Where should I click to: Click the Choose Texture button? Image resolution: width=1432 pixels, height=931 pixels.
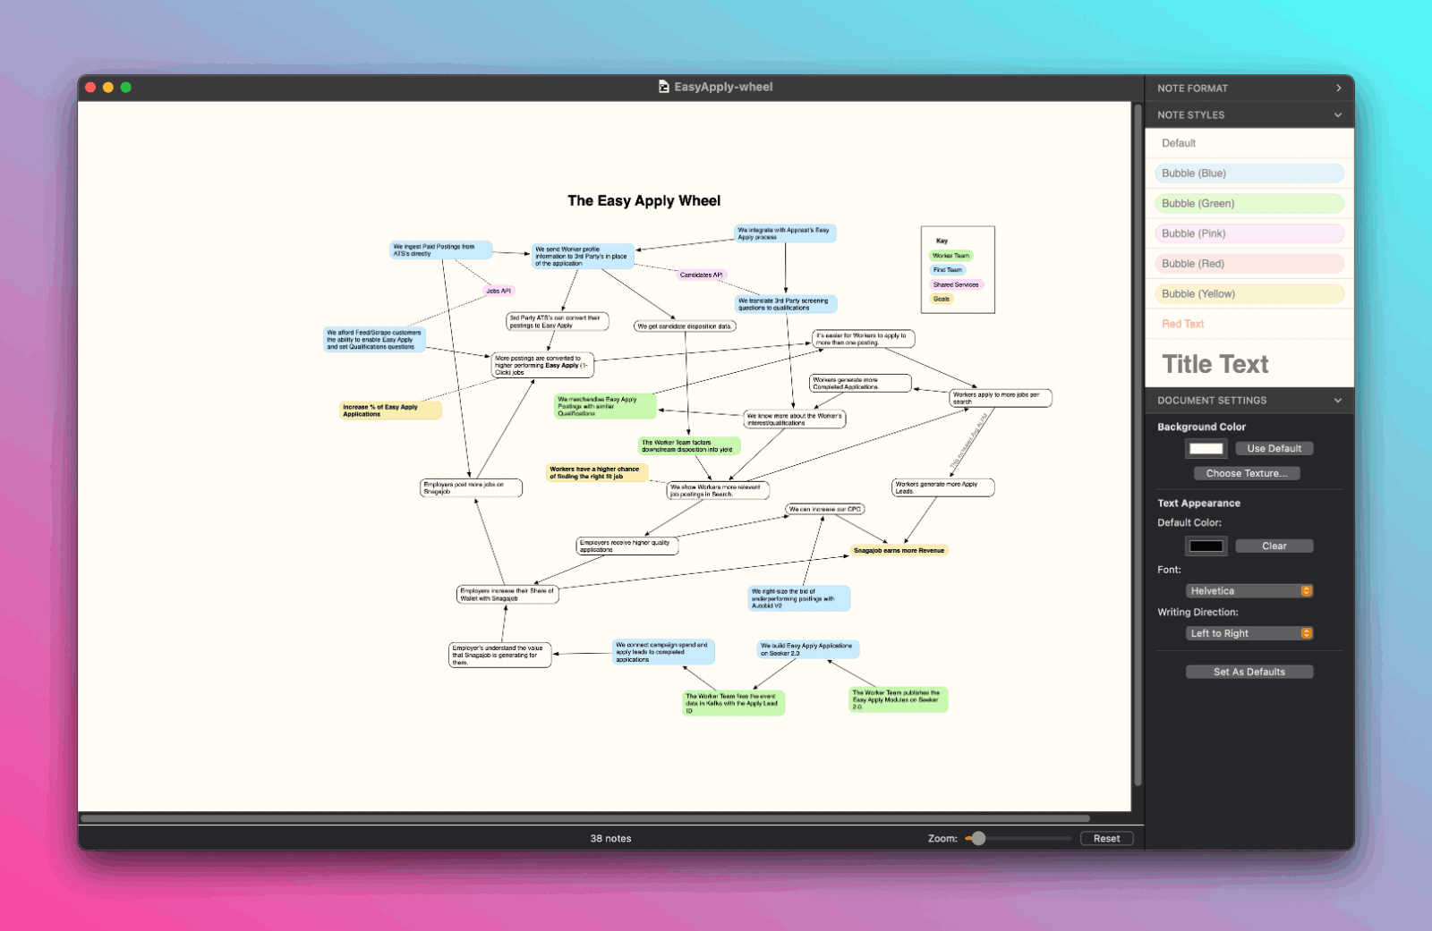tap(1246, 473)
